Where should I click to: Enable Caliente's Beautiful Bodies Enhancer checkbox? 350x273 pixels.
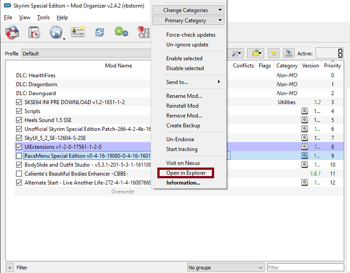(19, 173)
